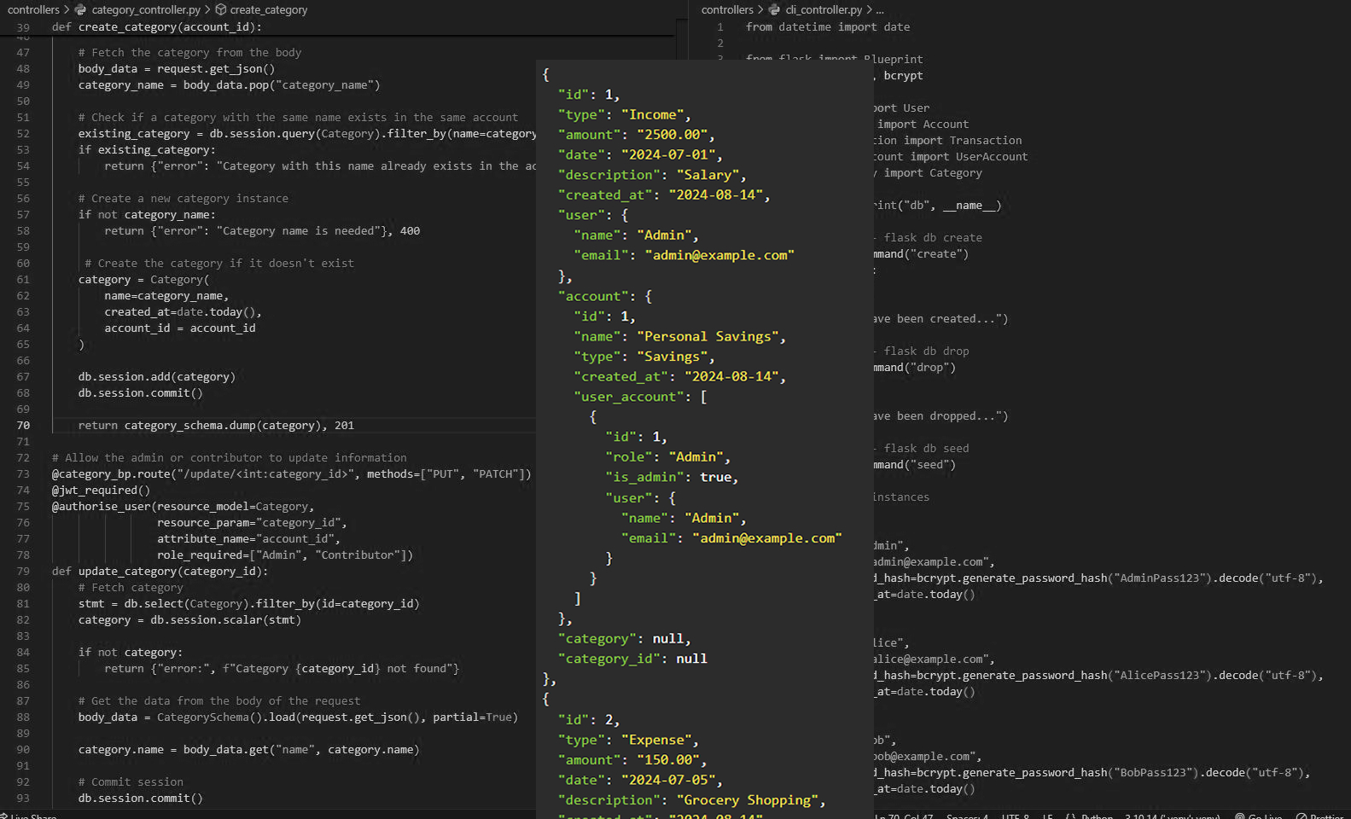Change the UTF-8 file encoding

pos(1016,816)
